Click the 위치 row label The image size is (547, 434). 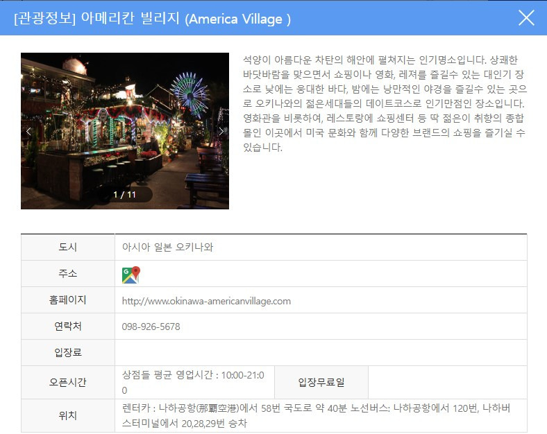coord(67,415)
